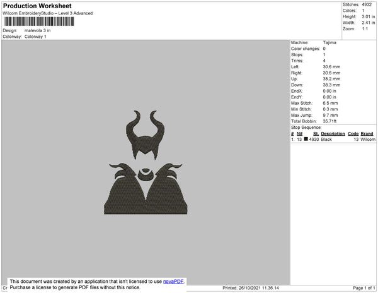Select the 'Colorway 1' value
378x293 pixels.
tap(35, 37)
